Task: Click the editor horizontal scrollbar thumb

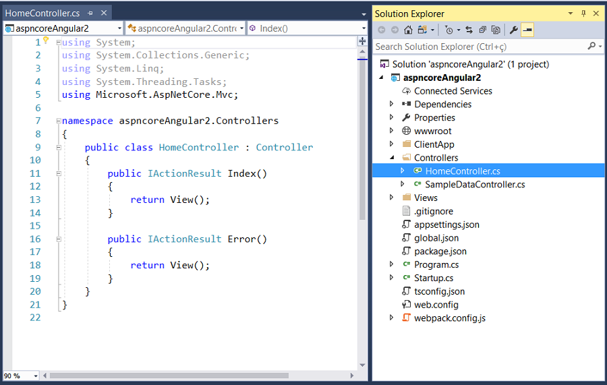Action: tap(169, 376)
